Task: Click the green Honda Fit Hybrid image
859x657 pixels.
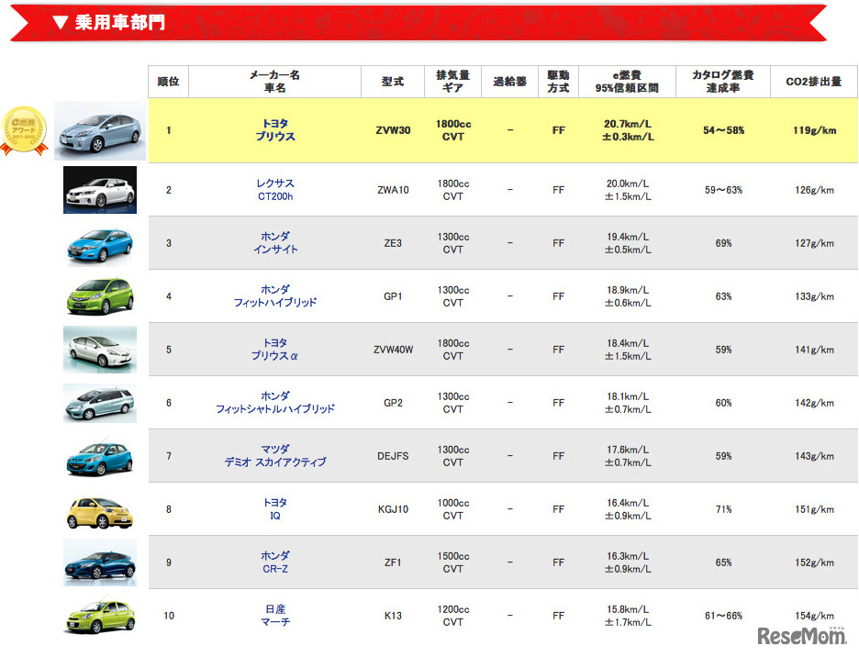Action: point(100,296)
